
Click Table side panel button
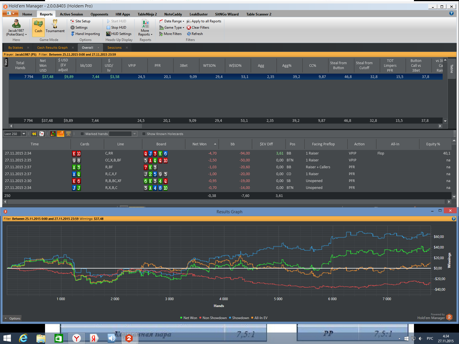click(x=452, y=69)
